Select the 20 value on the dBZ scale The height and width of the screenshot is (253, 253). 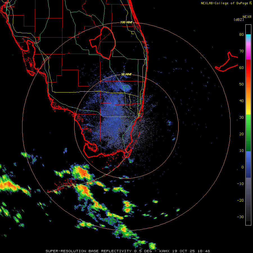(x=241, y=134)
